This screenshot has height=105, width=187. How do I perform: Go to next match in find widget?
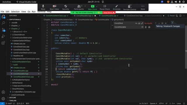[x=159, y=23]
